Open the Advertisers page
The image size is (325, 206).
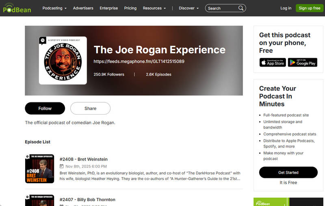click(x=83, y=8)
